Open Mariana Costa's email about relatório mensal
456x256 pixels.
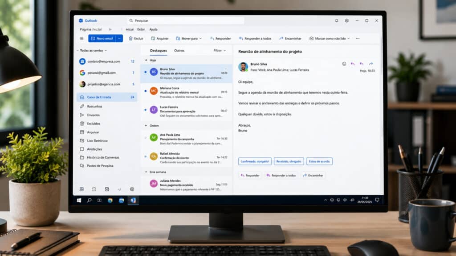[x=187, y=92]
